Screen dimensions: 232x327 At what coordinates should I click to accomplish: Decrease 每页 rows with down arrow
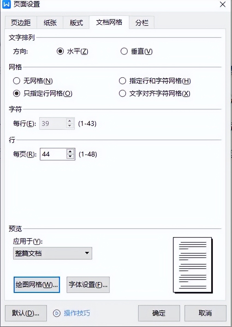70,157
